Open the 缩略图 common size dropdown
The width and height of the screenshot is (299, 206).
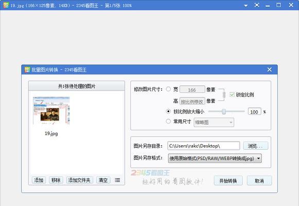click(x=214, y=123)
